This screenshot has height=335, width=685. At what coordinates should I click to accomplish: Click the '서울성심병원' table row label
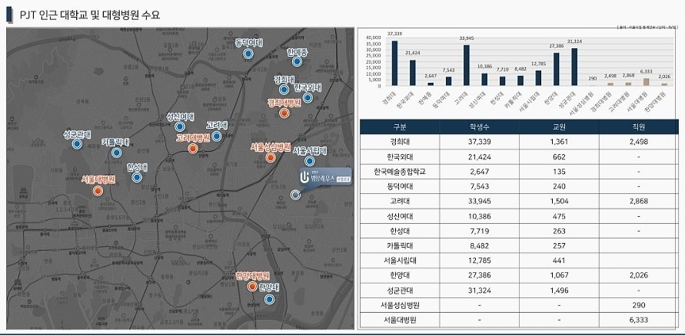click(400, 305)
